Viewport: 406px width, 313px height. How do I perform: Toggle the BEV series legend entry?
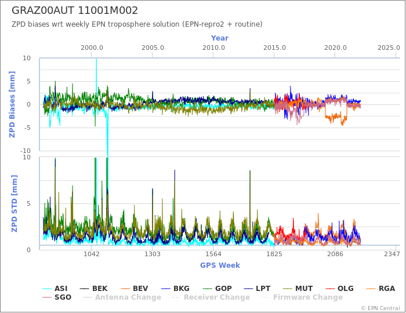(135, 289)
